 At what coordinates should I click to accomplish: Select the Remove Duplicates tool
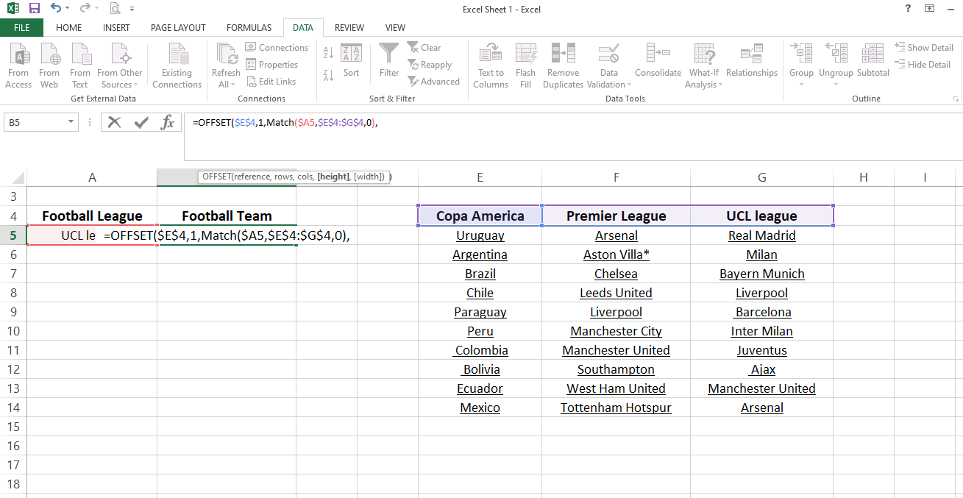point(563,56)
